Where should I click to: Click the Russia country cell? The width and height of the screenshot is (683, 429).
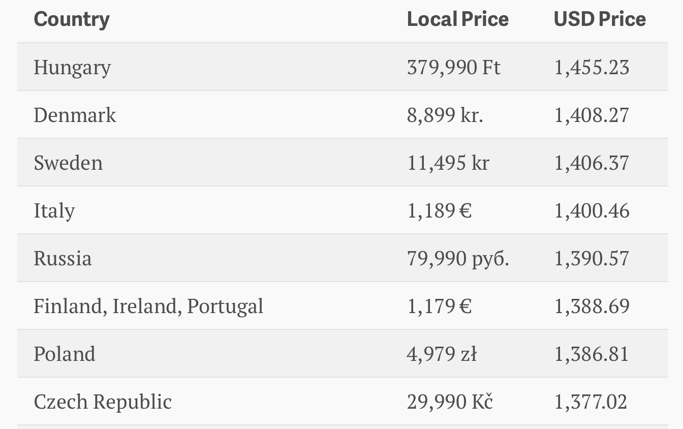click(63, 259)
